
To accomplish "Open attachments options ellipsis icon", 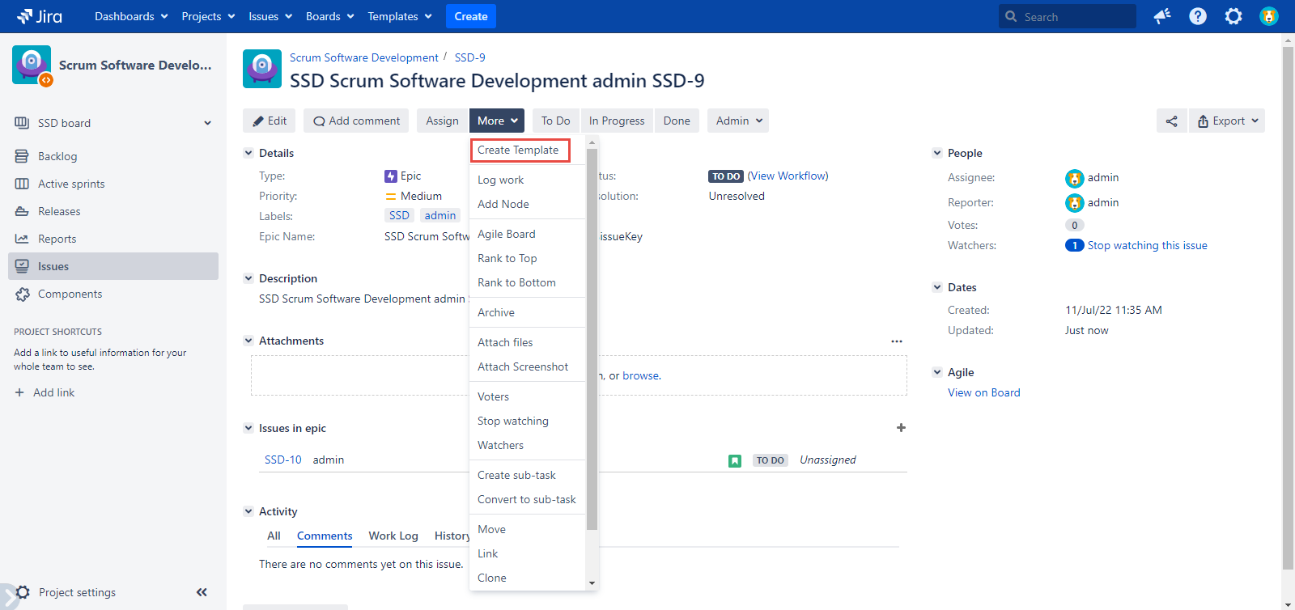I will click(896, 341).
